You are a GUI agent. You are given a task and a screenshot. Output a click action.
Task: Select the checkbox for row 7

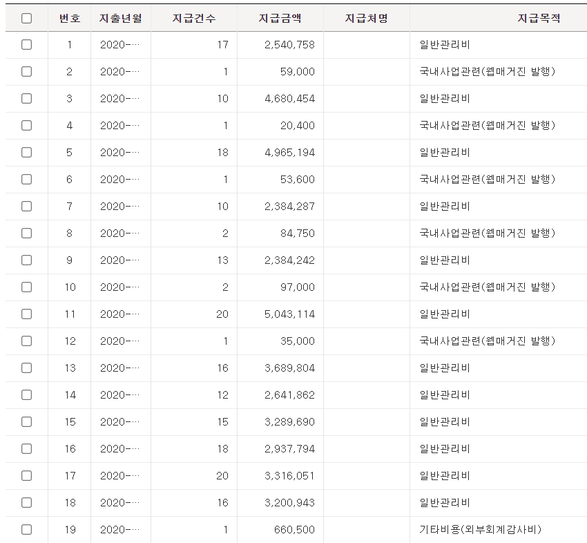pos(26,207)
